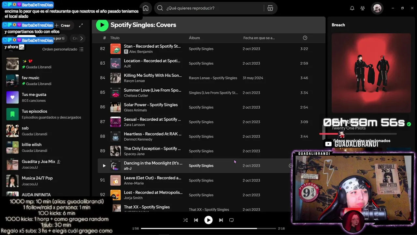Screen dimensions: 417x235
Task: Open artist Zara Larsson link
Action: (134, 125)
